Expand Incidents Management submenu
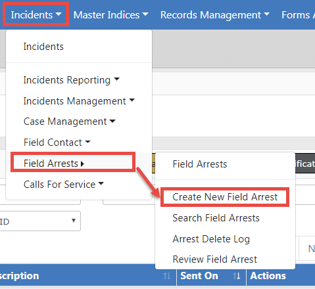The height and width of the screenshot is (289, 315). point(79,101)
